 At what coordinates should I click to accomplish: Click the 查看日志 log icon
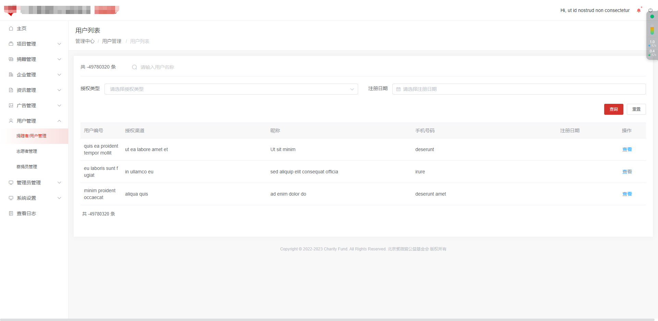coord(11,213)
